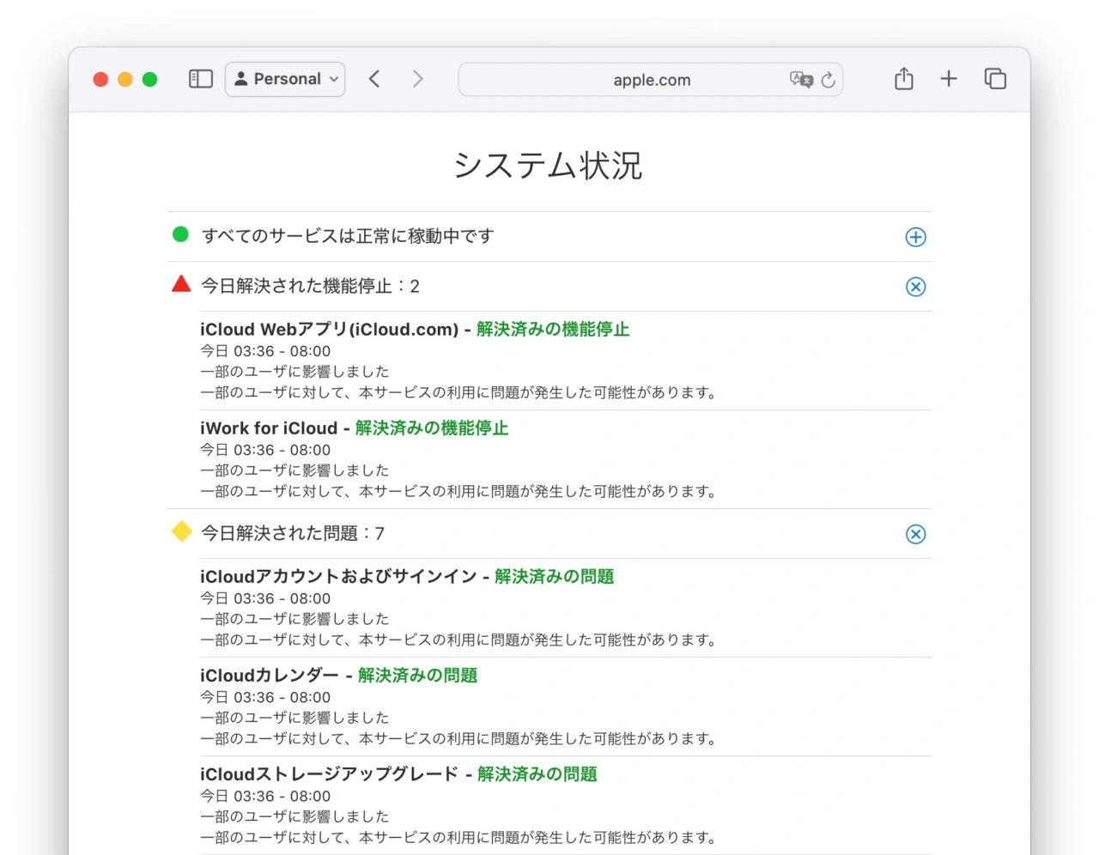
Task: Collapse the resolved issues today section
Action: 915,534
